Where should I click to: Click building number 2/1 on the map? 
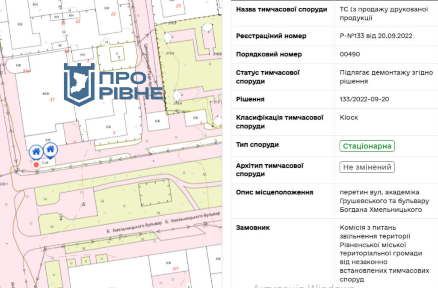pos(176,268)
